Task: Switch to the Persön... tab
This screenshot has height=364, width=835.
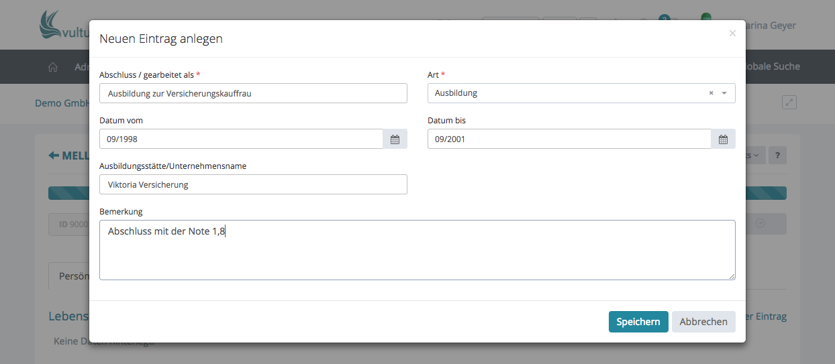Action: [69, 276]
